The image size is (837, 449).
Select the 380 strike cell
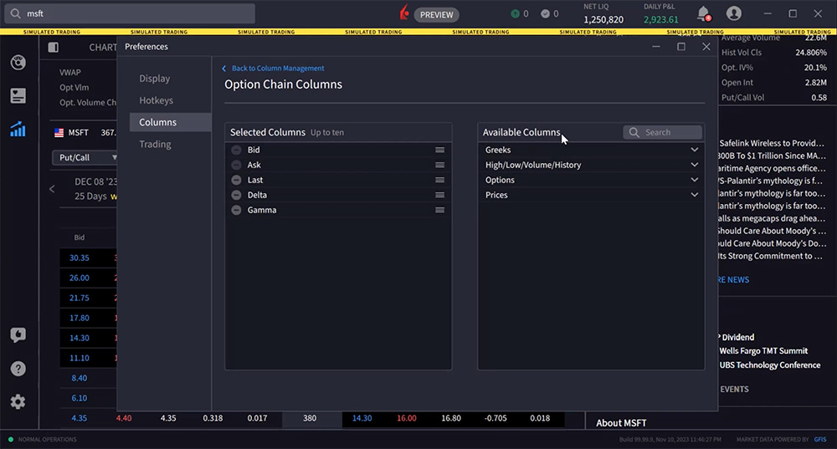pyautogui.click(x=310, y=418)
